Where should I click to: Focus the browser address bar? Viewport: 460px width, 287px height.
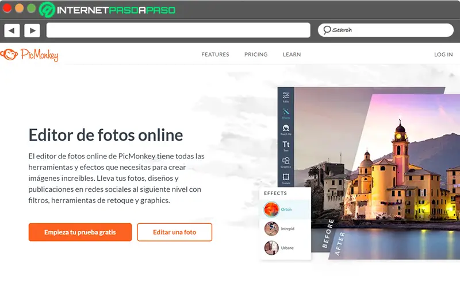pyautogui.click(x=178, y=30)
